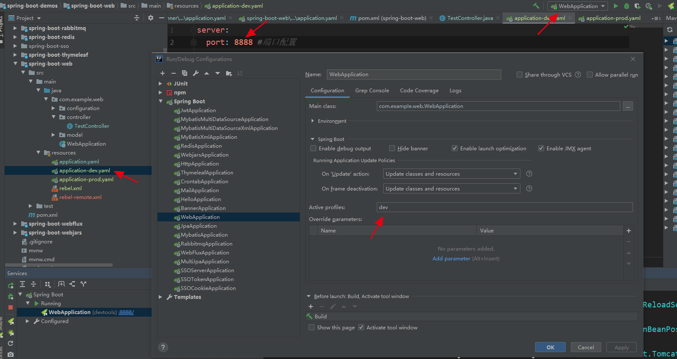Click green Debug bug icon in top toolbar
The height and width of the screenshot is (359, 677).
[x=627, y=6]
